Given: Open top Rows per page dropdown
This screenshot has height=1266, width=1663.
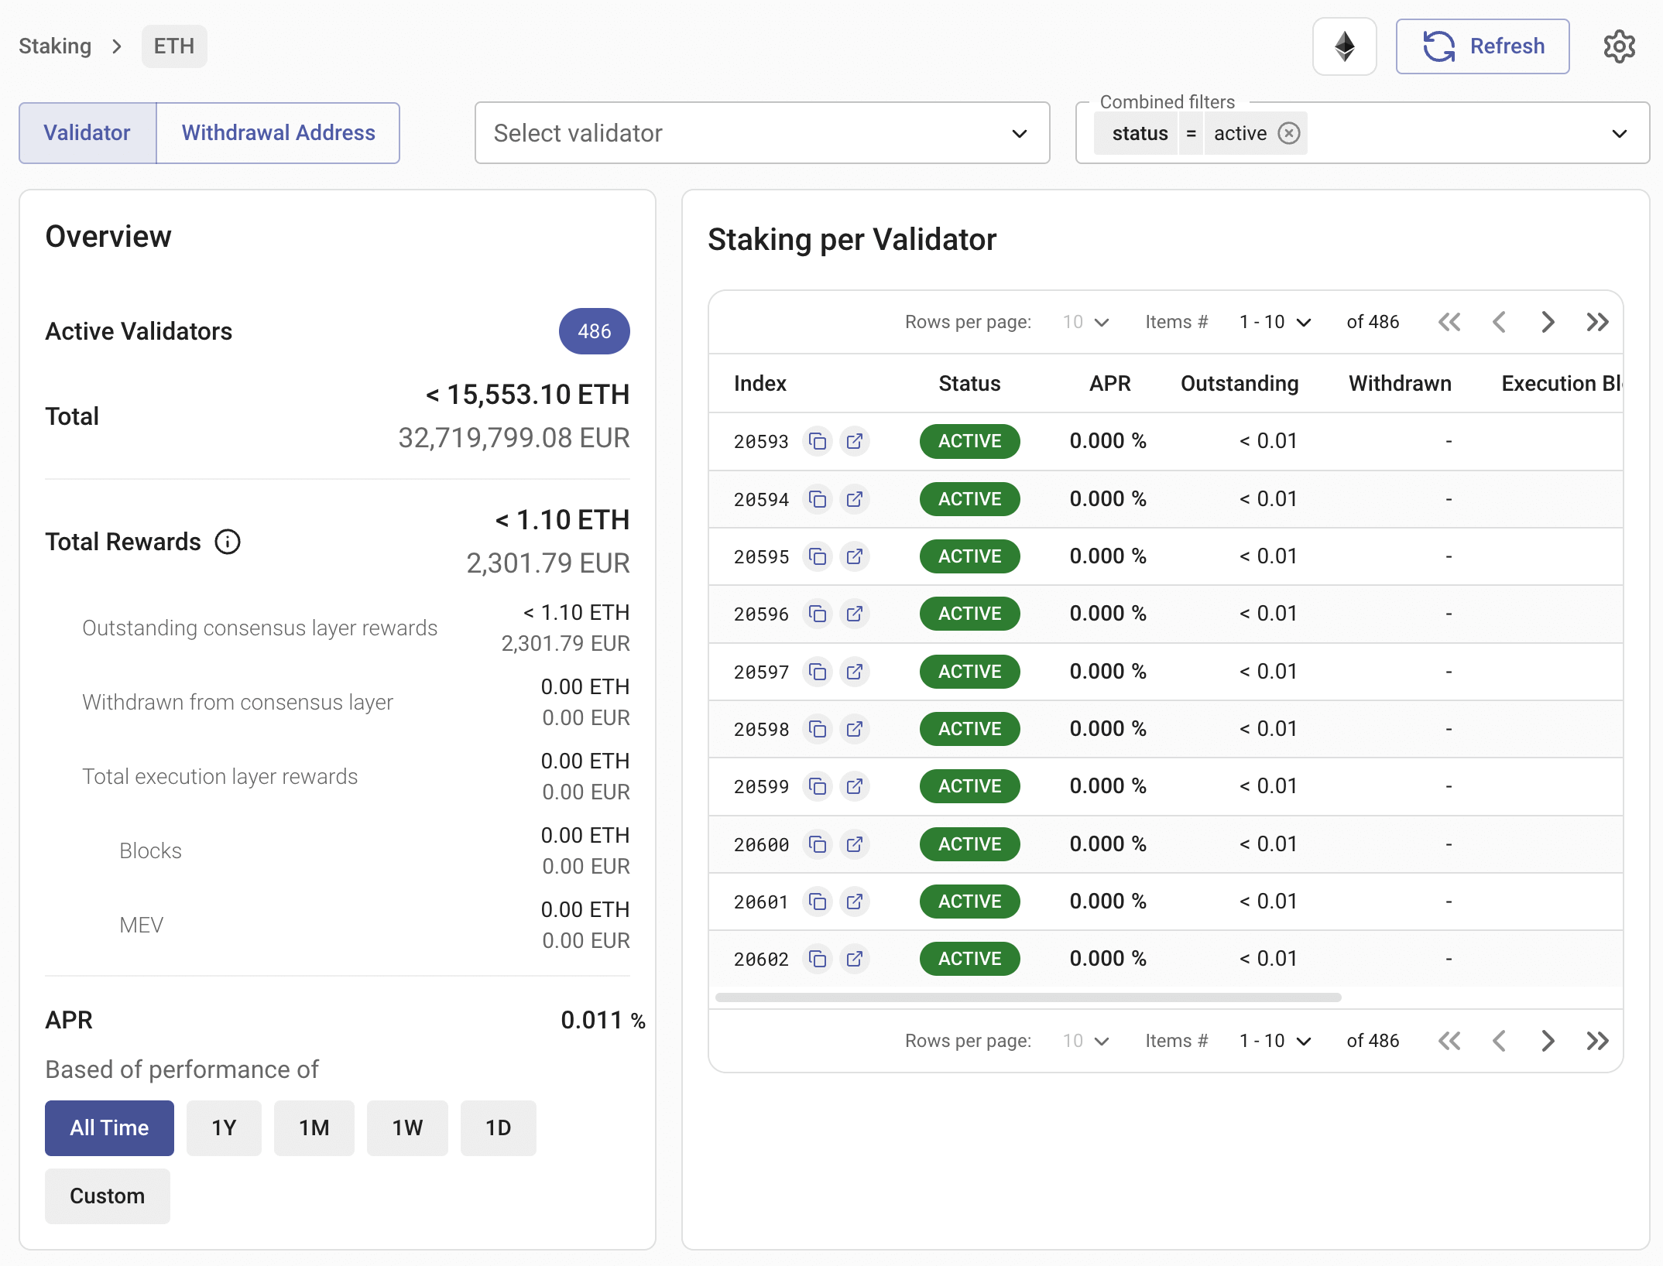Looking at the screenshot, I should coord(1086,322).
